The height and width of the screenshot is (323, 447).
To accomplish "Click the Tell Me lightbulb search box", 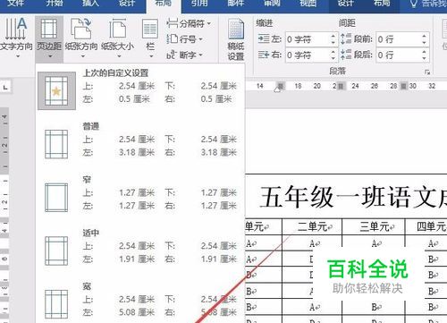I will pos(427,4).
